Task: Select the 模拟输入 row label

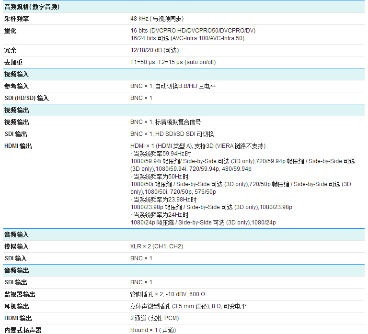Action: (17, 246)
